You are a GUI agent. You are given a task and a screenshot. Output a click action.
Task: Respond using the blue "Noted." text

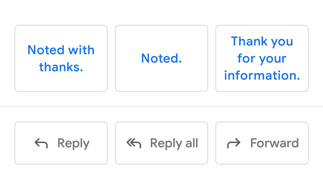(161, 58)
